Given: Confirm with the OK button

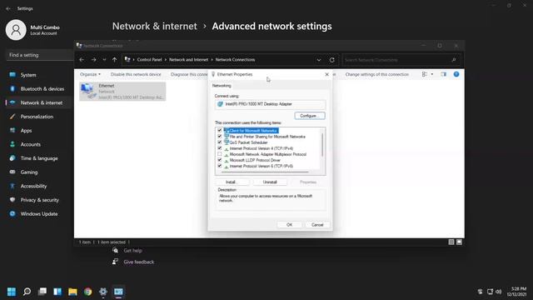Looking at the screenshot, I should point(289,224).
